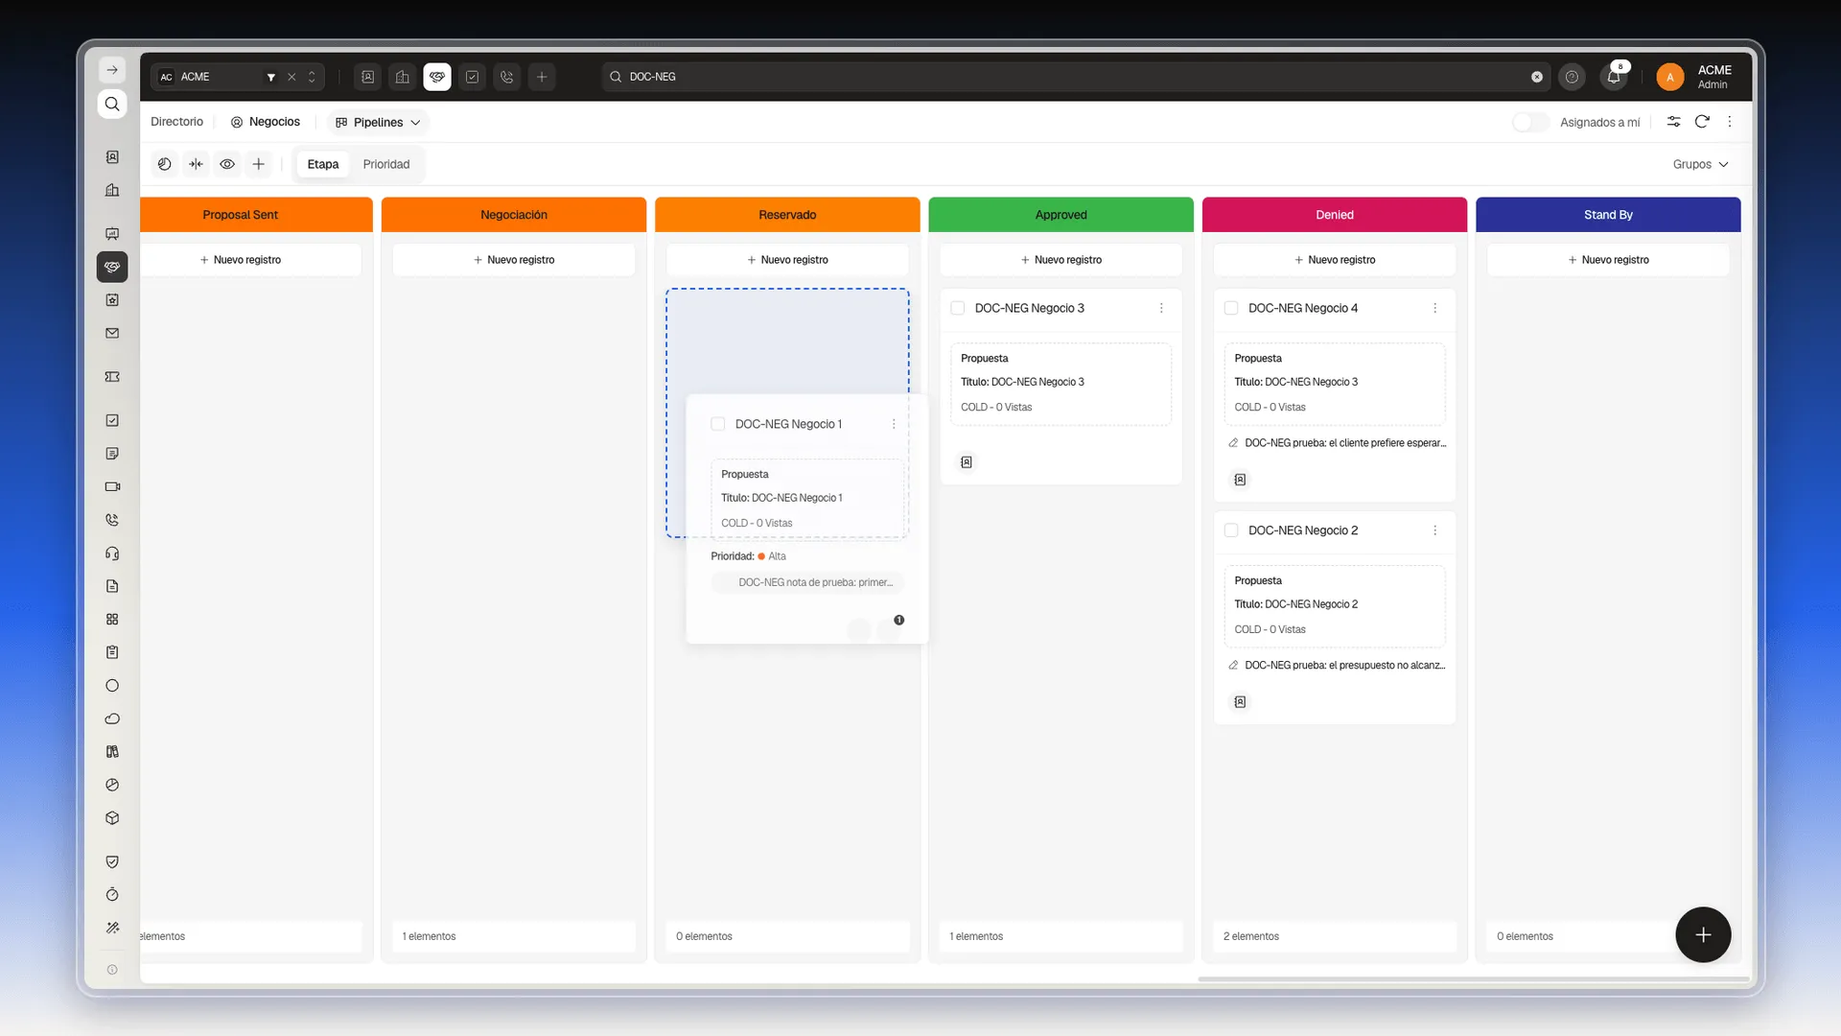
Task: Open the filter settings sliders icon
Action: coord(1673,122)
